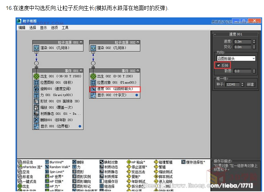Pick the 材质动态 operator in the depot
This screenshot has width=264, height=192.
[109, 167]
